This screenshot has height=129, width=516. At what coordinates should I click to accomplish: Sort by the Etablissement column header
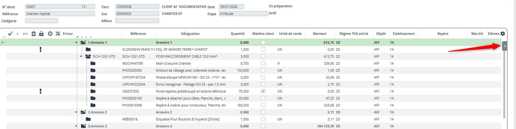pyautogui.click(x=404, y=34)
